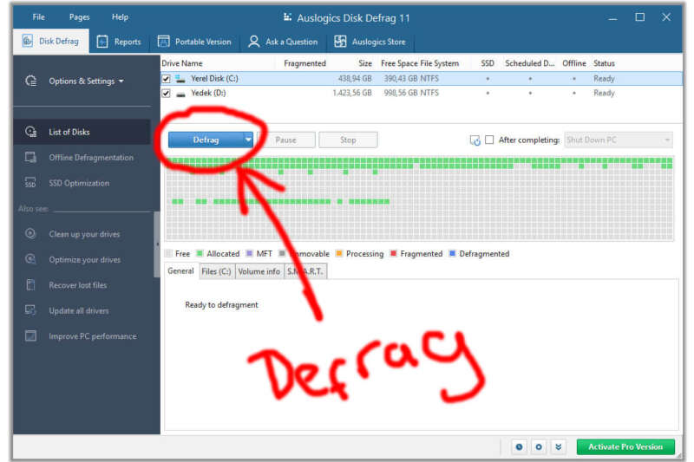Switch to the Files (C:) tab
This screenshot has width=694, height=462.
tap(216, 271)
